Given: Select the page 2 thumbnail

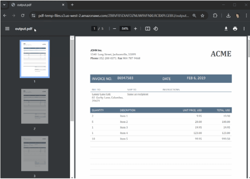Looking at the screenshot, I should point(34,106).
